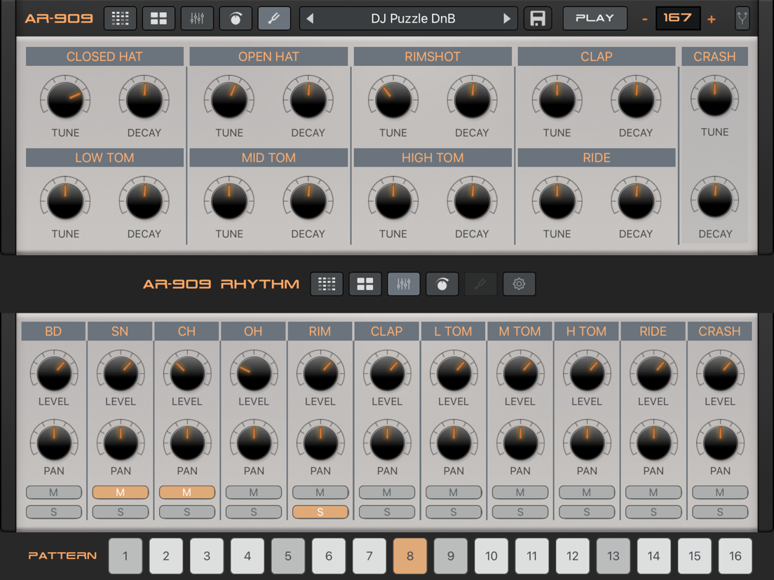
Task: Save the preset with the floppy disk icon
Action: pyautogui.click(x=538, y=19)
